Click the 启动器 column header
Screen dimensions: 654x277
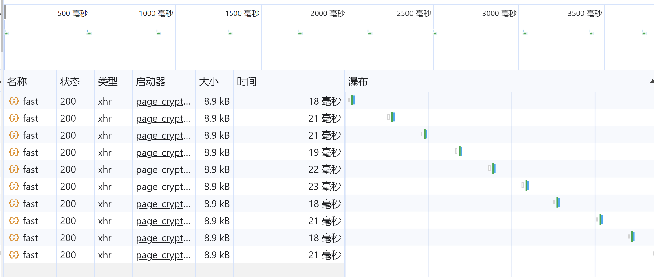point(151,81)
